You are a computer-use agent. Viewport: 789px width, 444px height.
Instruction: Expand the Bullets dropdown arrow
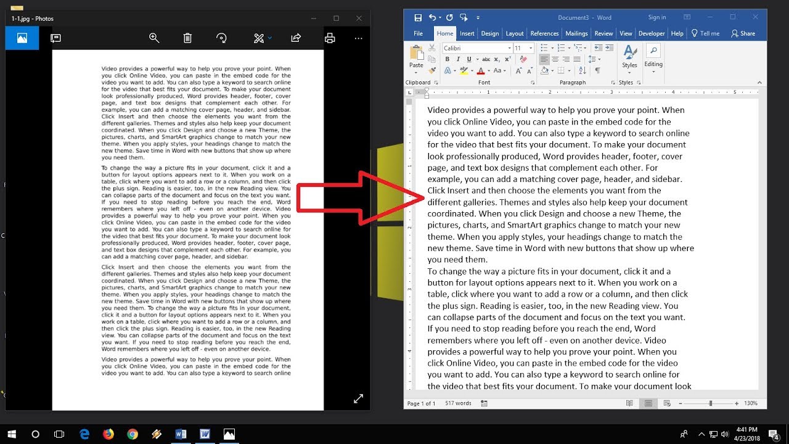click(552, 48)
